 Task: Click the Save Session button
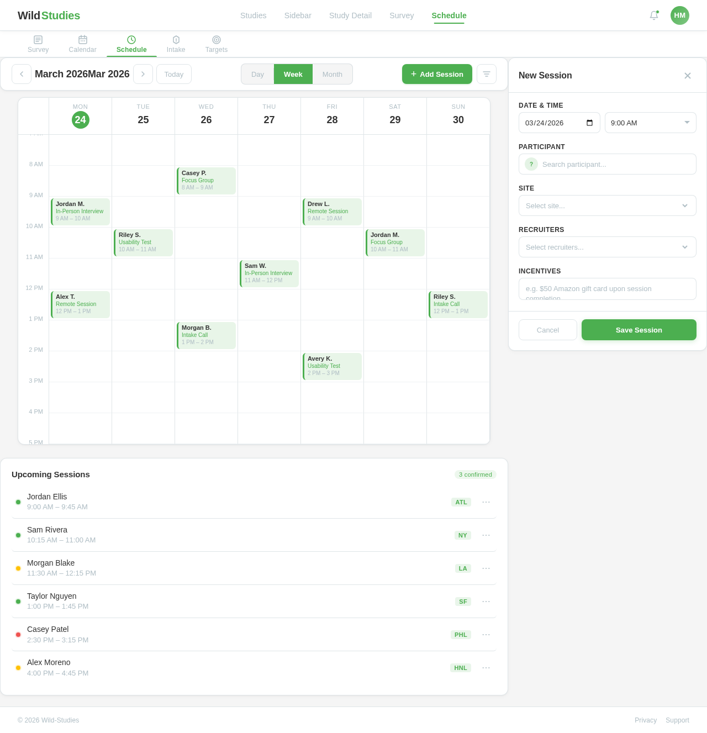point(639,330)
